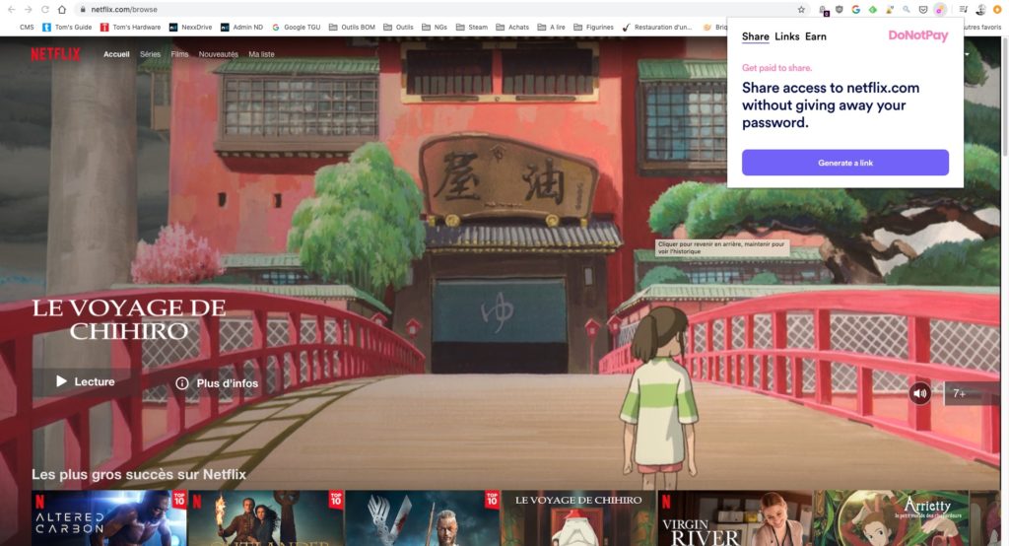The width and height of the screenshot is (1009, 546).
Task: Go back with the browser back arrow
Action: pyautogui.click(x=11, y=10)
